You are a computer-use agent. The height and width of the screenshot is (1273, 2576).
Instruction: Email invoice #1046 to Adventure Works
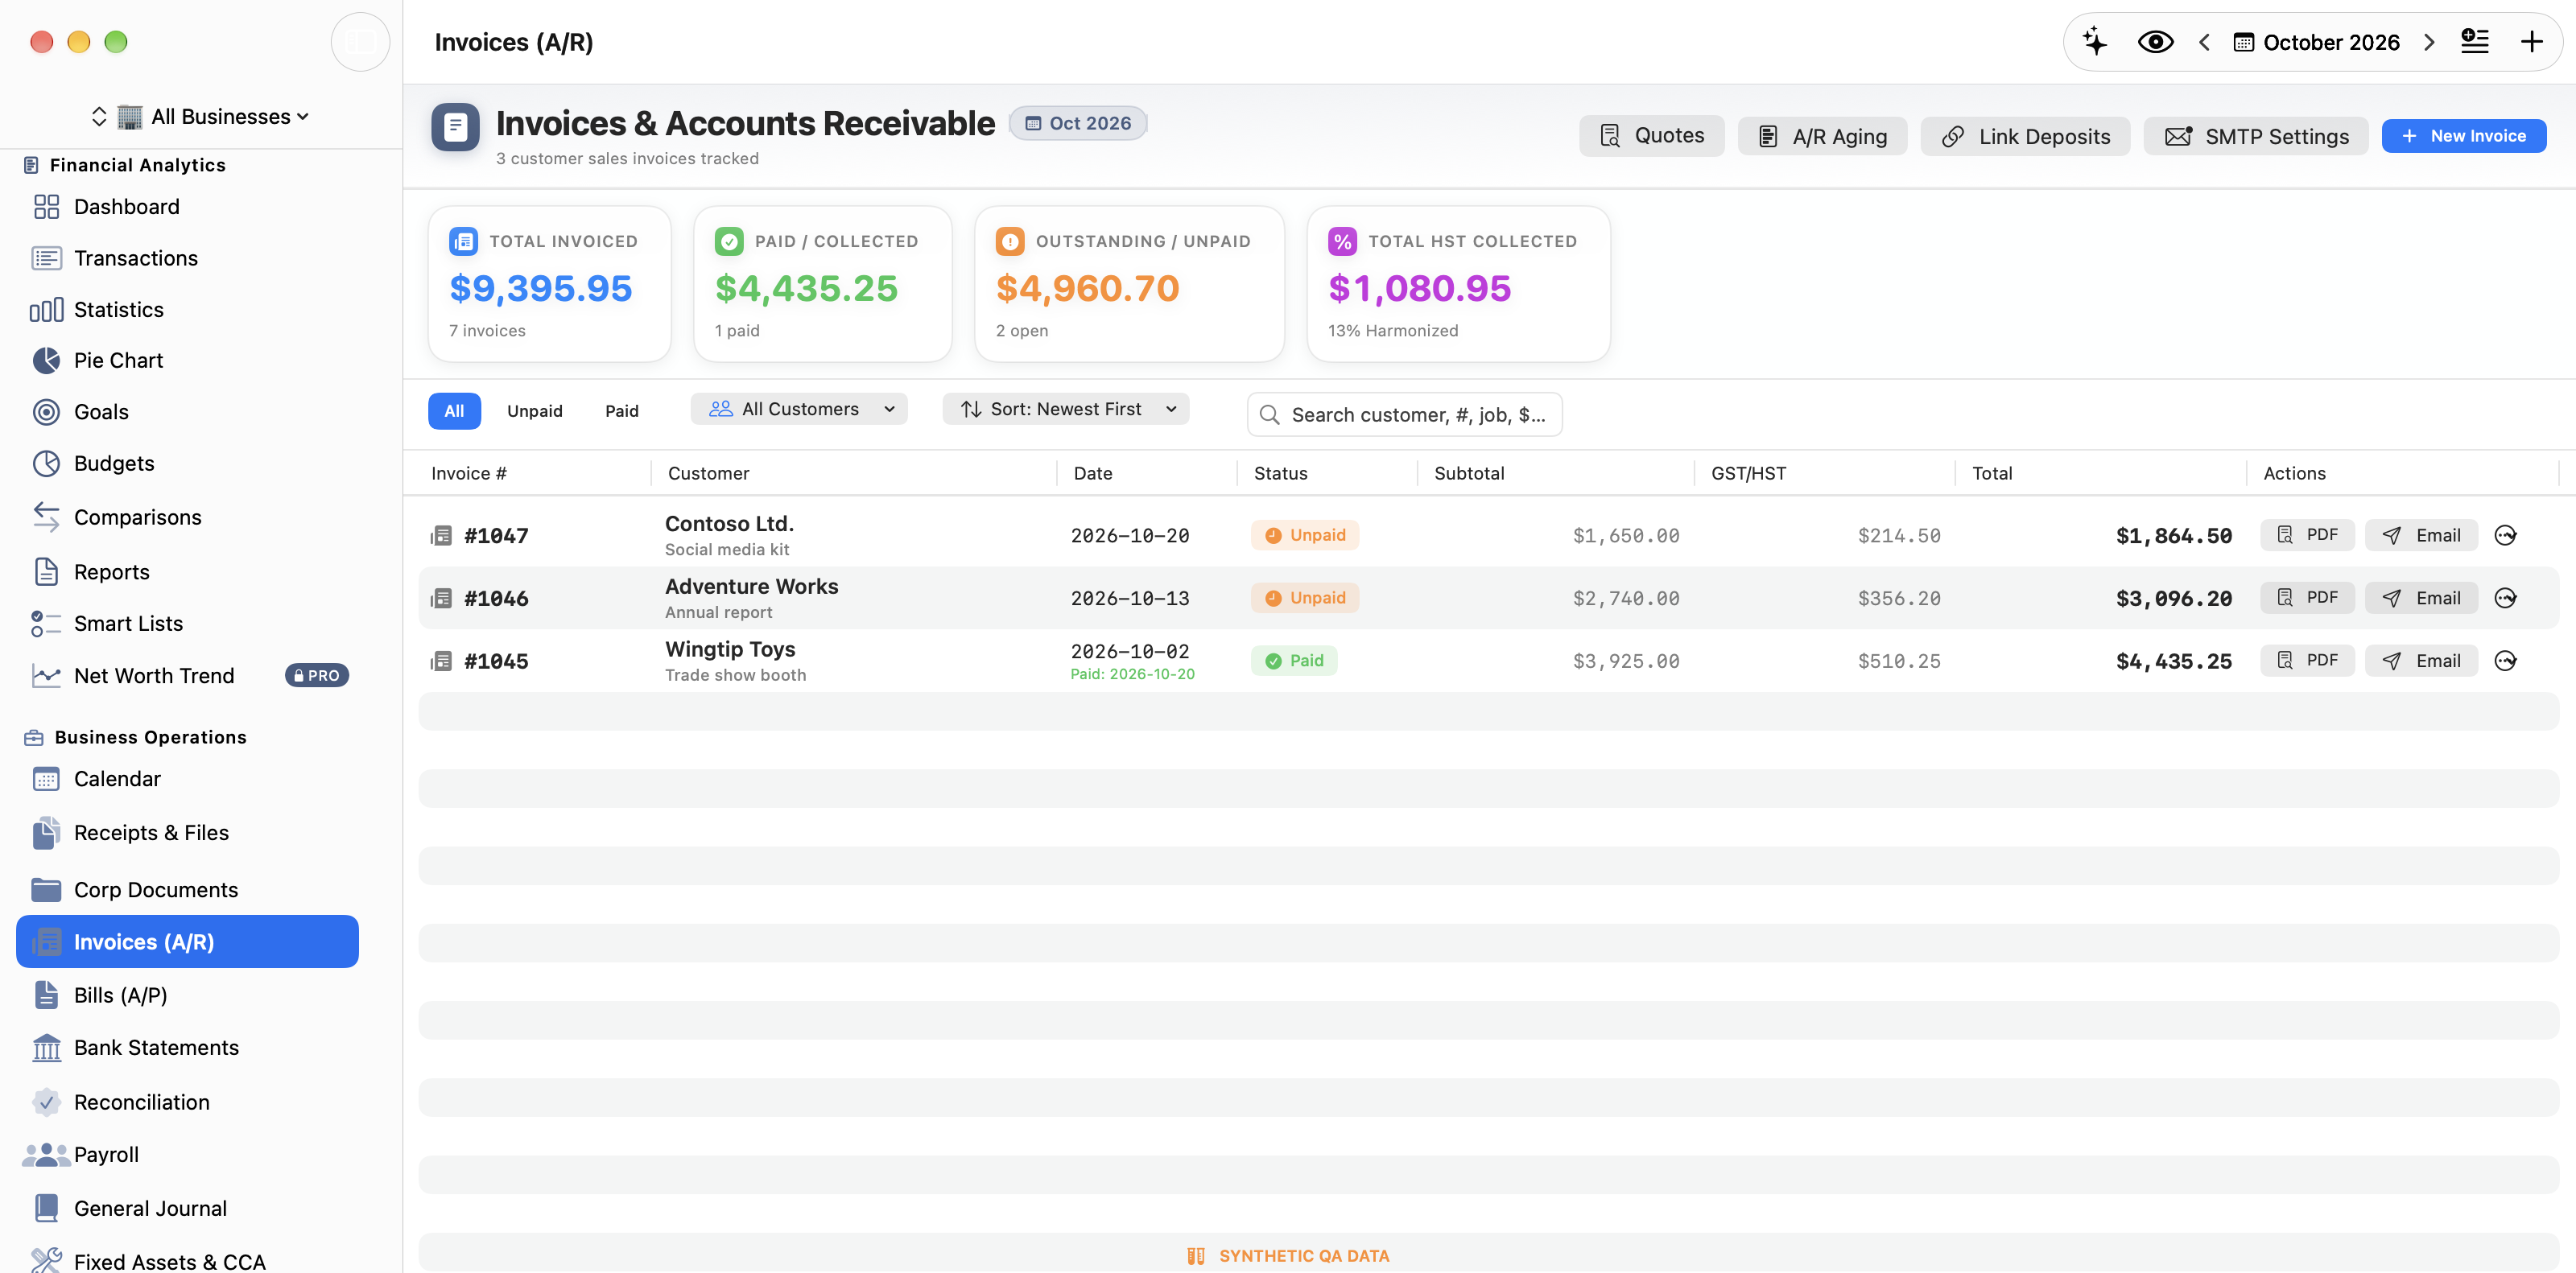pyautogui.click(x=2421, y=598)
